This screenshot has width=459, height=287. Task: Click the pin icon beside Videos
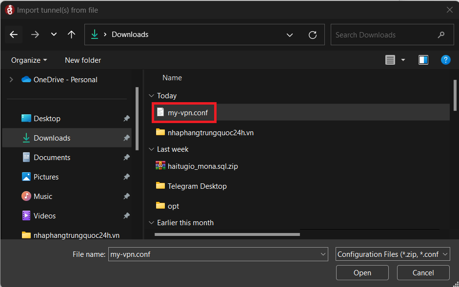[126, 216]
